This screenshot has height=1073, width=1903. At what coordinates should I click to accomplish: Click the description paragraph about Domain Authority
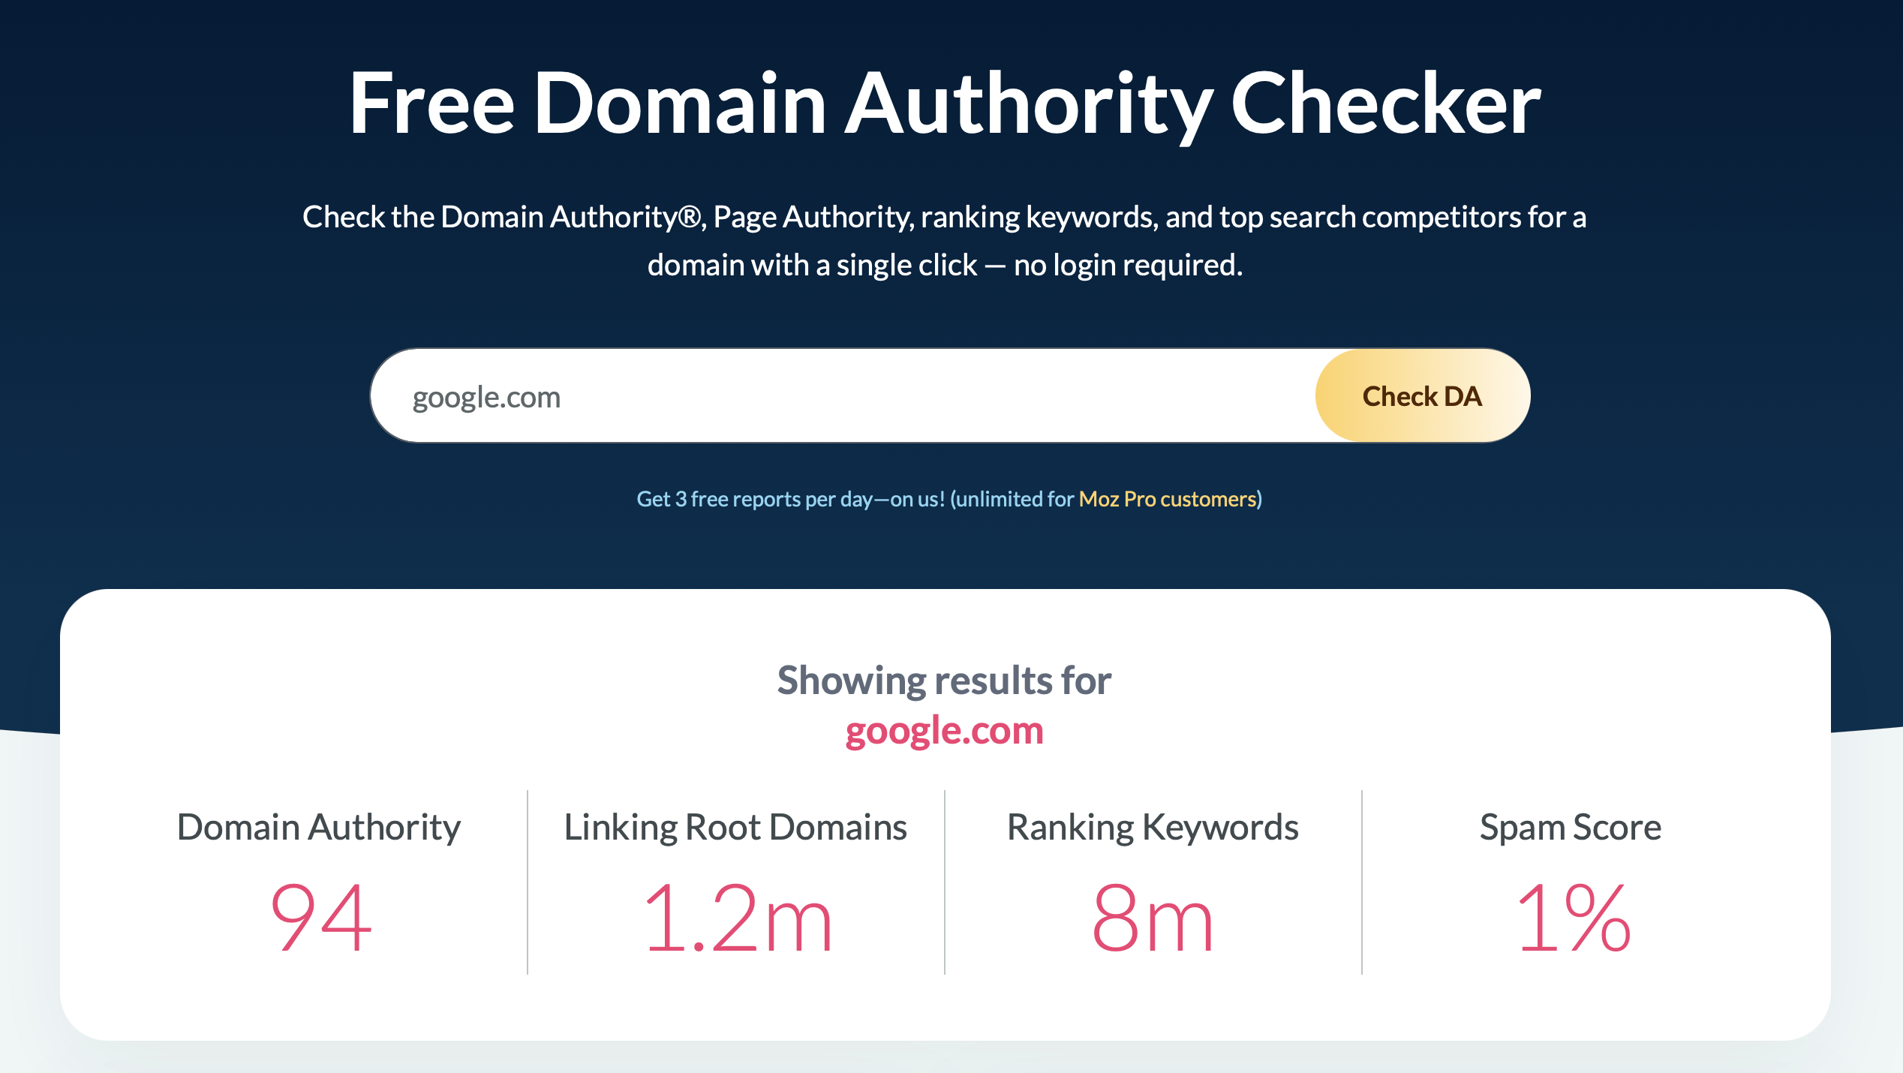[945, 241]
